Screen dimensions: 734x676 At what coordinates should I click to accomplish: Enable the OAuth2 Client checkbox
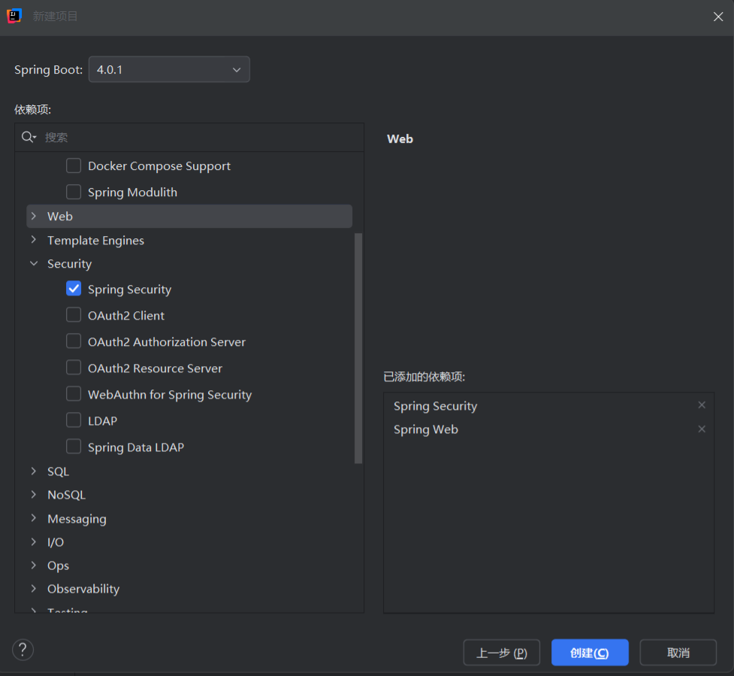[74, 315]
